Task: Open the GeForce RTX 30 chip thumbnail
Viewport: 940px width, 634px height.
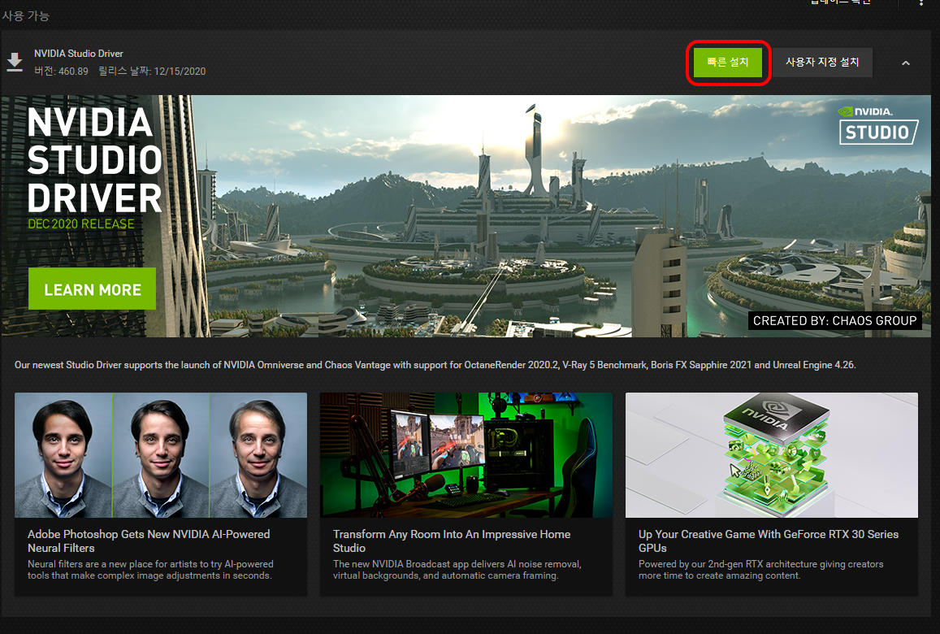Action: click(x=772, y=455)
